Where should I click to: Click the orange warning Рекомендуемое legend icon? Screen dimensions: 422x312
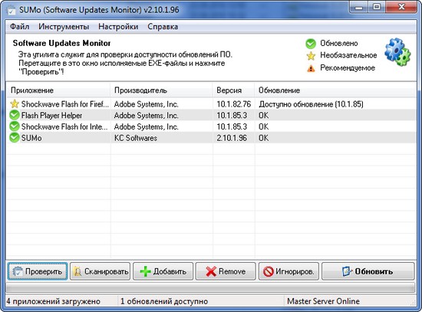pos(311,68)
